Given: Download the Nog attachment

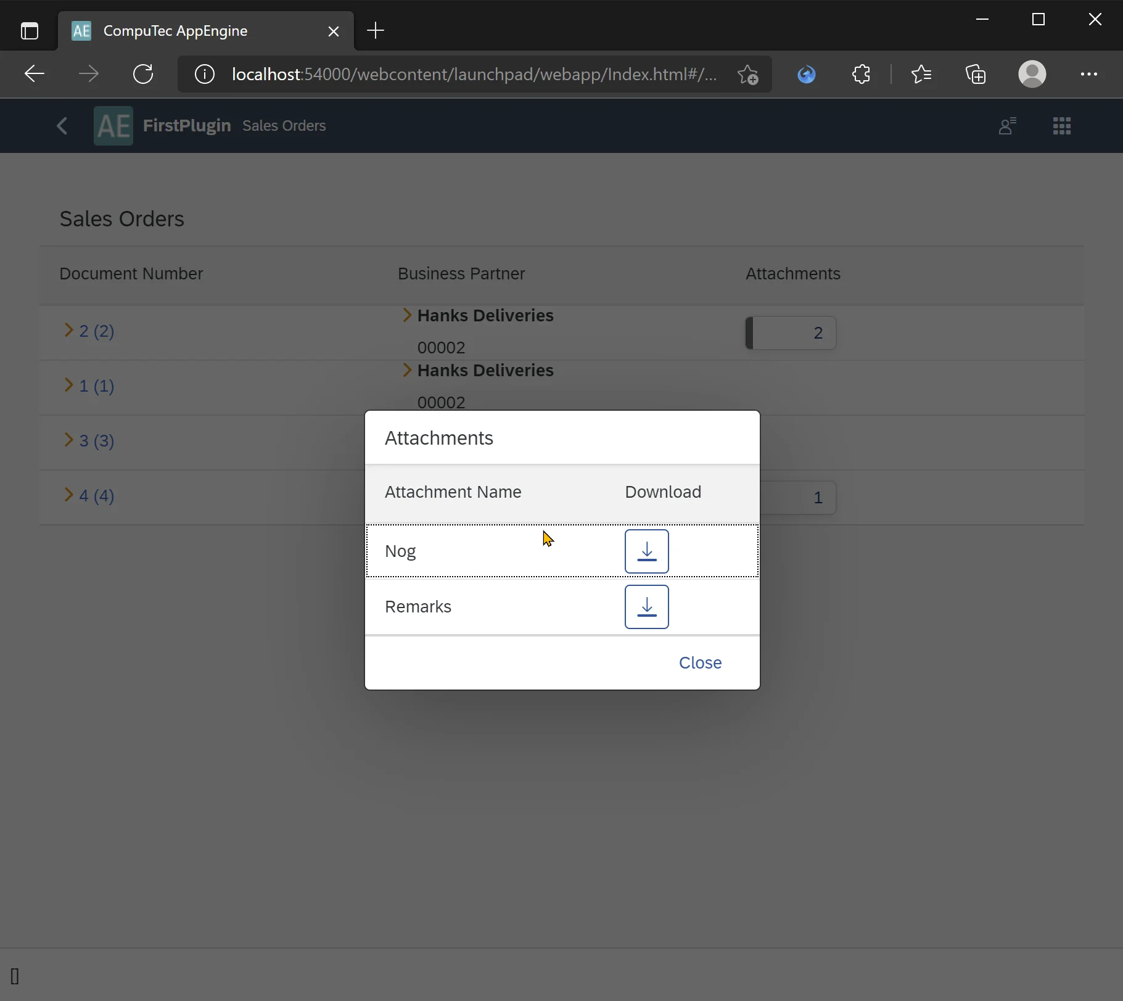Looking at the screenshot, I should pyautogui.click(x=646, y=551).
